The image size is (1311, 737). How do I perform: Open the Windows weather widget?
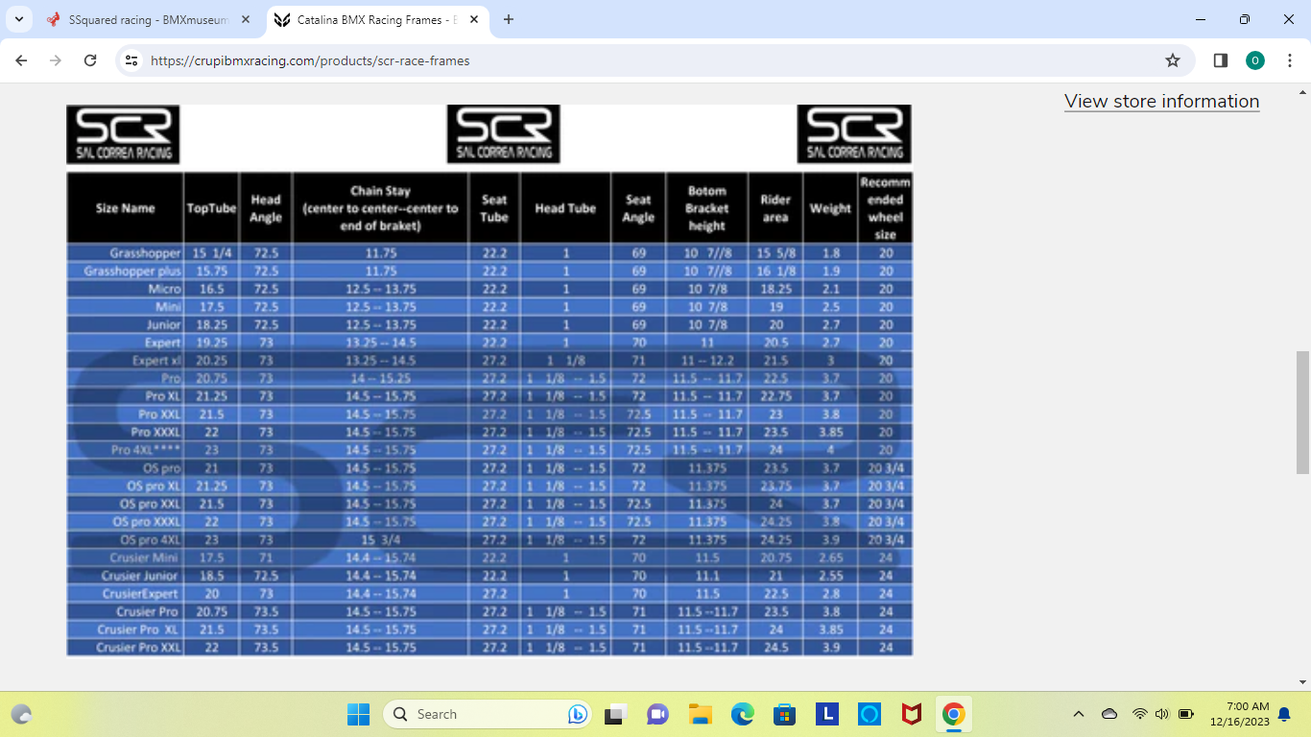pyautogui.click(x=21, y=714)
